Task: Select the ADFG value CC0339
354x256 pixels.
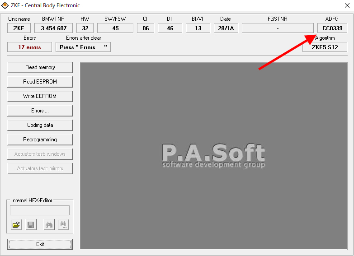Action: (332, 28)
